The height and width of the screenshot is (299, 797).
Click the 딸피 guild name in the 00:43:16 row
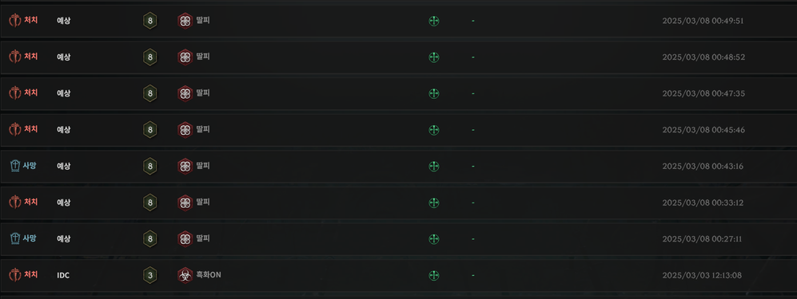pyautogui.click(x=203, y=166)
